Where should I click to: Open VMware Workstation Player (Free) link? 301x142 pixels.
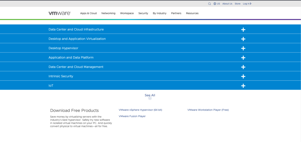tap(208, 110)
